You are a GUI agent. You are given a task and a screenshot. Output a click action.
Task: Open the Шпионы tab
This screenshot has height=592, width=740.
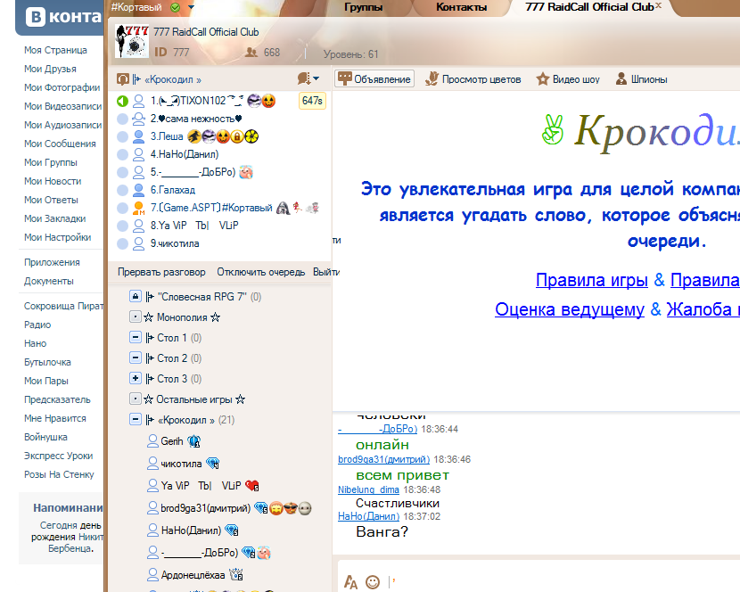click(641, 79)
